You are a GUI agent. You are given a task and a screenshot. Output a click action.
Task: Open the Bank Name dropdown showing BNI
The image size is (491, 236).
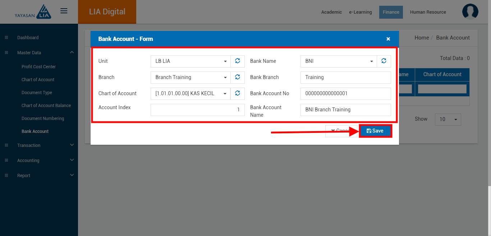tap(338, 61)
